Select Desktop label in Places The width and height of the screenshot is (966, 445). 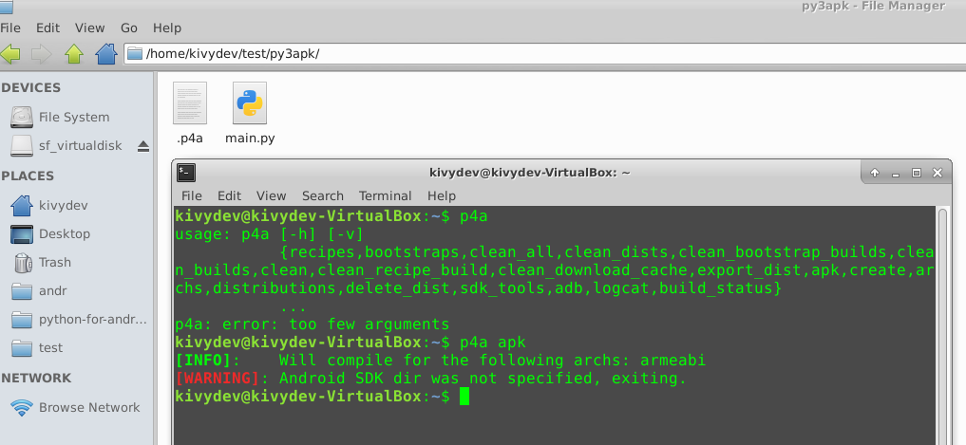click(64, 234)
